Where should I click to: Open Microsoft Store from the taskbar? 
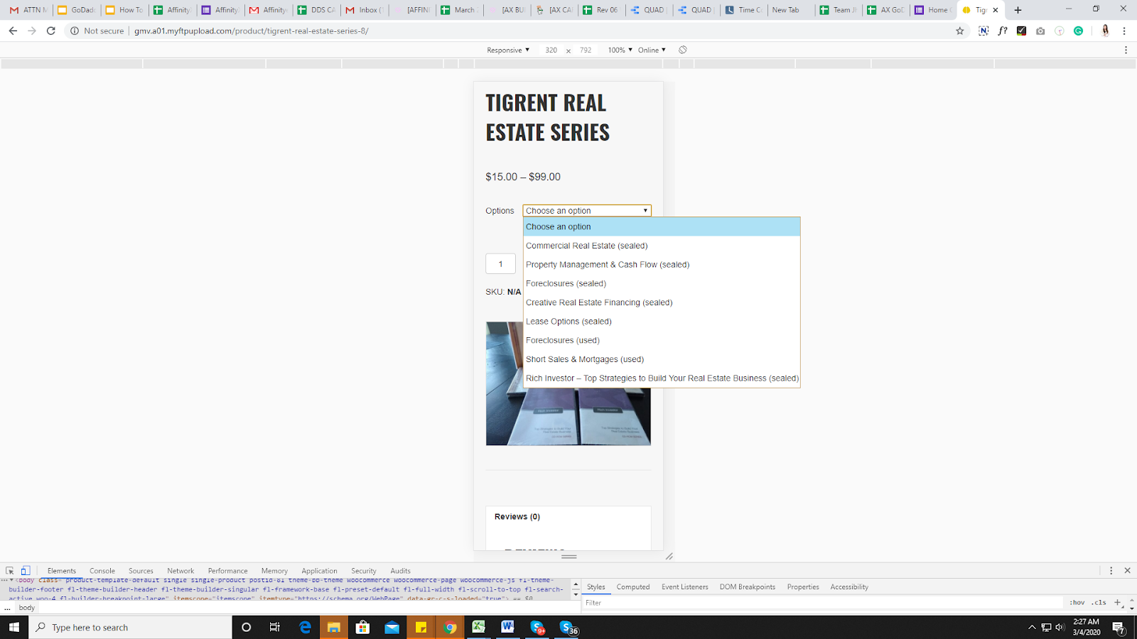coord(362,627)
